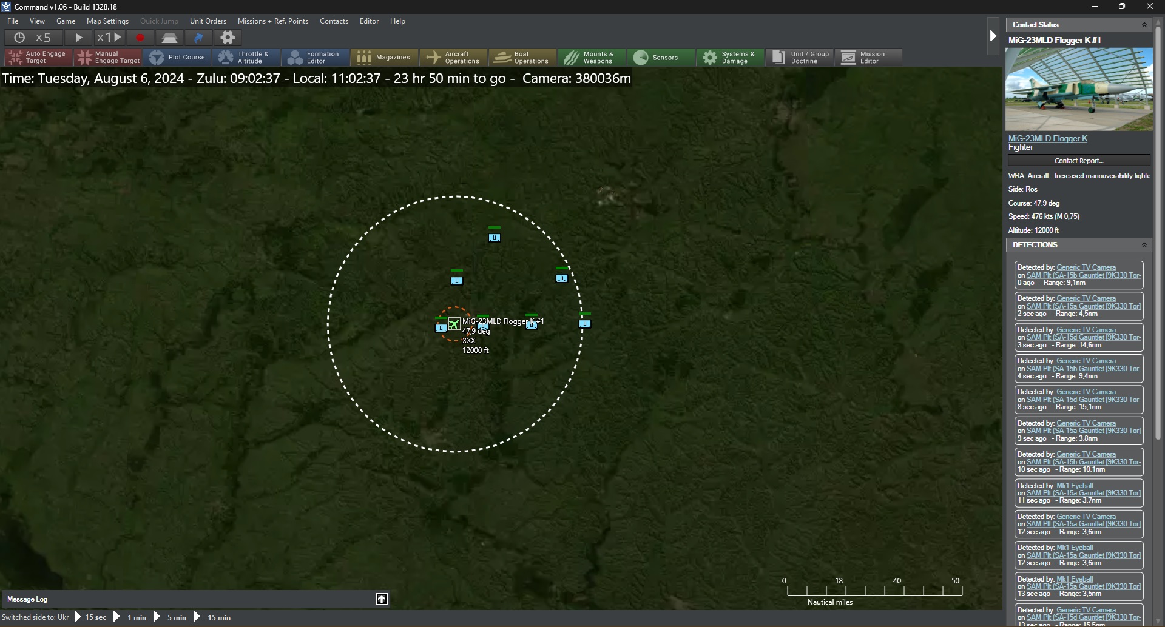Click Auto Engage Target
This screenshot has width=1165, height=627.
tap(39, 58)
